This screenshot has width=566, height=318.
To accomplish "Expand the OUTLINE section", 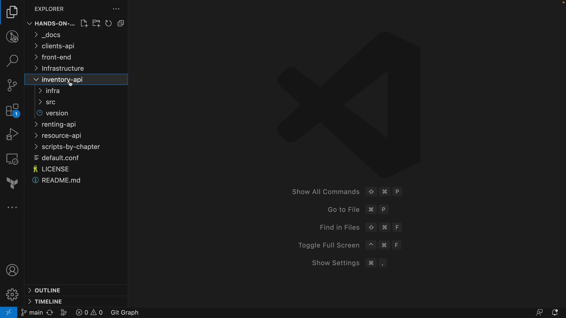I will point(47,290).
